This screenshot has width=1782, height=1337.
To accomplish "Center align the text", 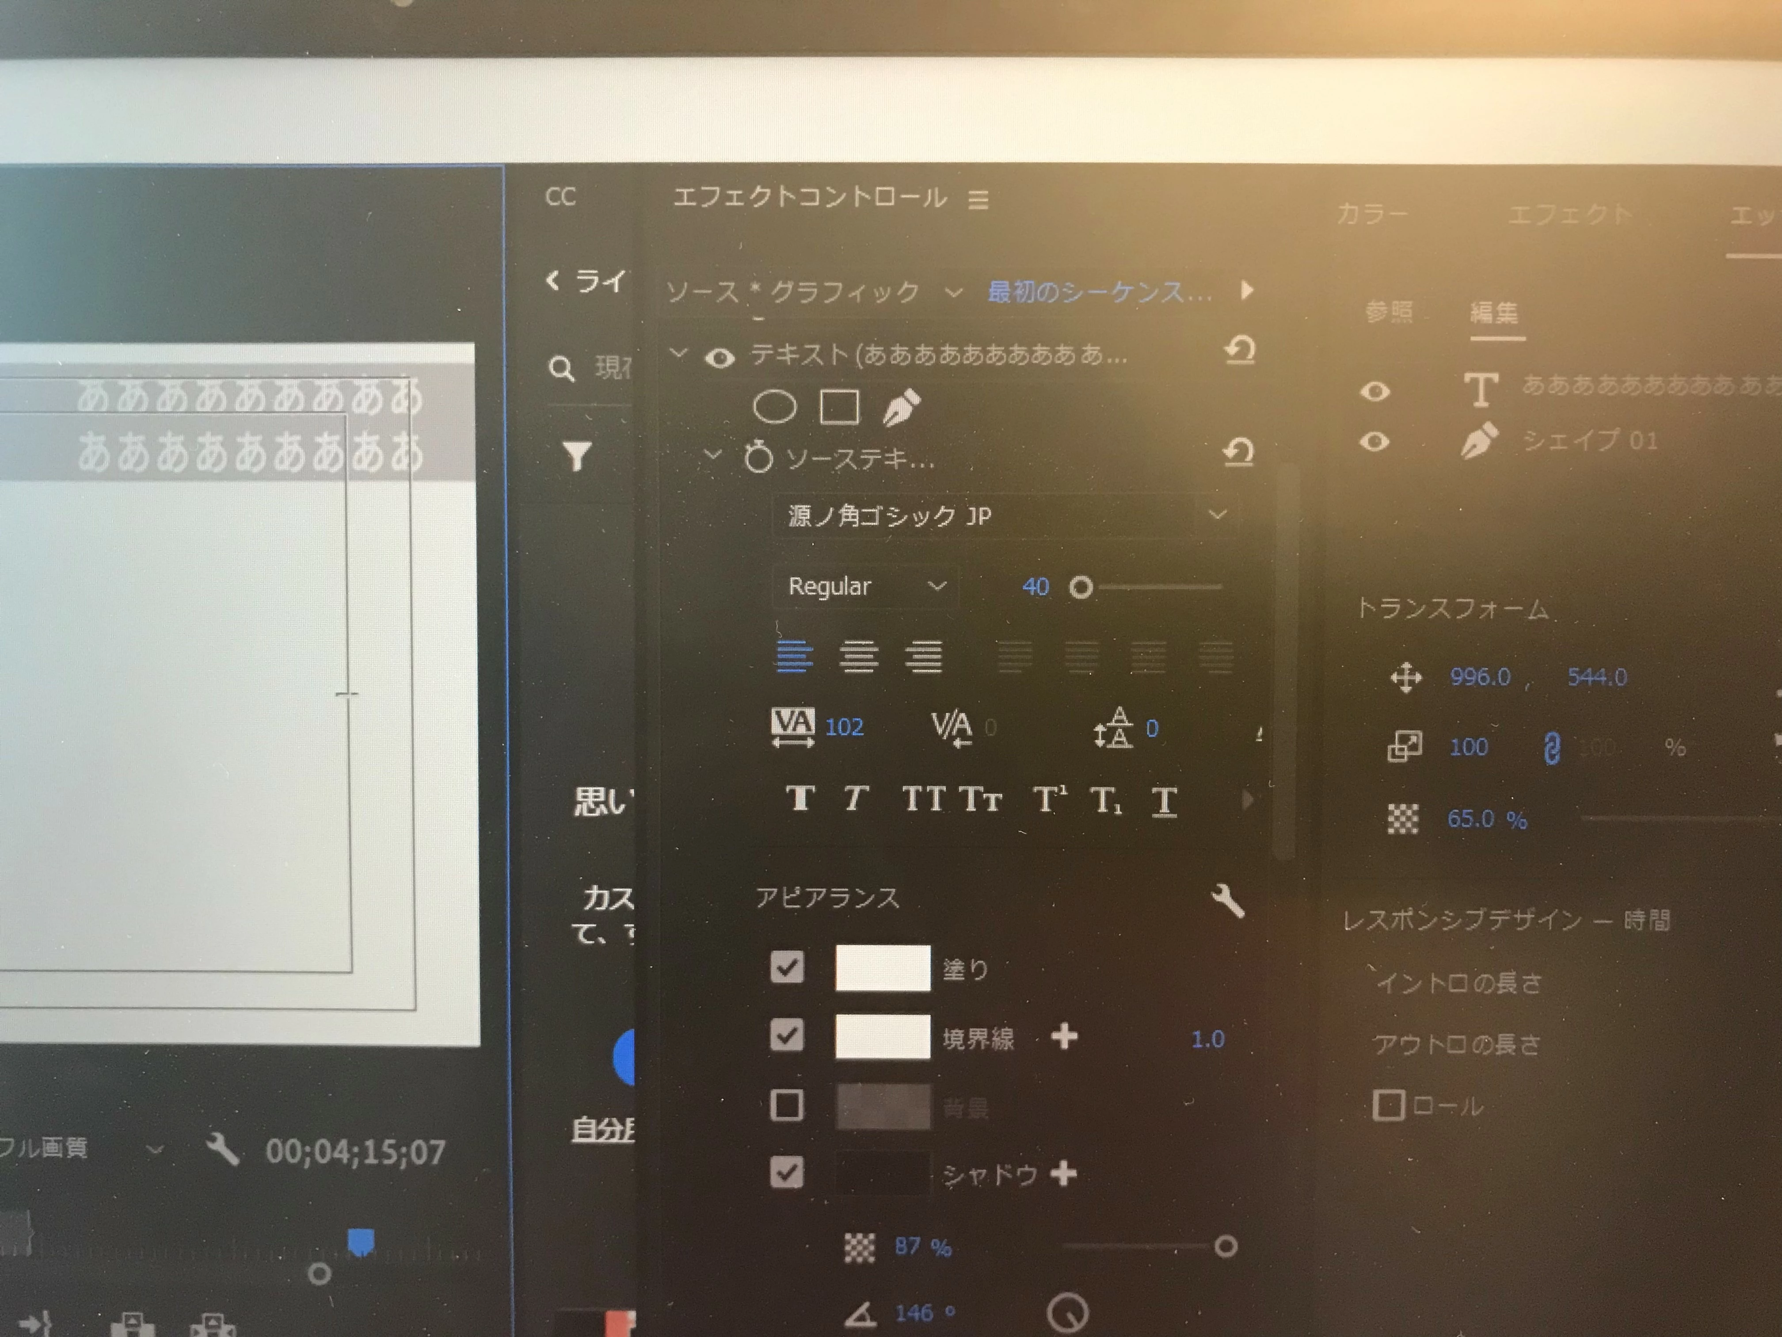I will (859, 657).
